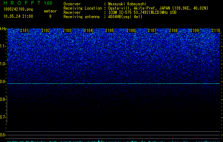Click the Receiving Location label
The height and width of the screenshot is (142, 223).
pyautogui.click(x=83, y=8)
